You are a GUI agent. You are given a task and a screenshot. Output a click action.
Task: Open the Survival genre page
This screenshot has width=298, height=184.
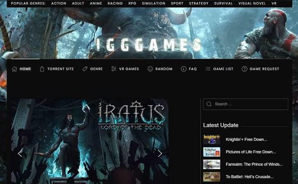[223, 3]
